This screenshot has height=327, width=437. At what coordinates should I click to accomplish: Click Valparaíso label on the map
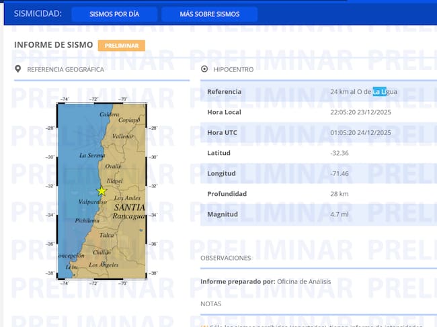[x=93, y=201]
